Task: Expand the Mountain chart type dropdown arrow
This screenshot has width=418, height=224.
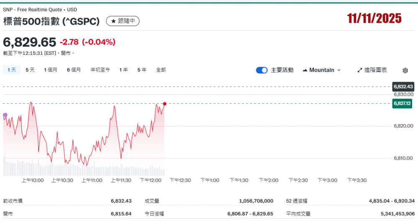Action: (x=339, y=70)
